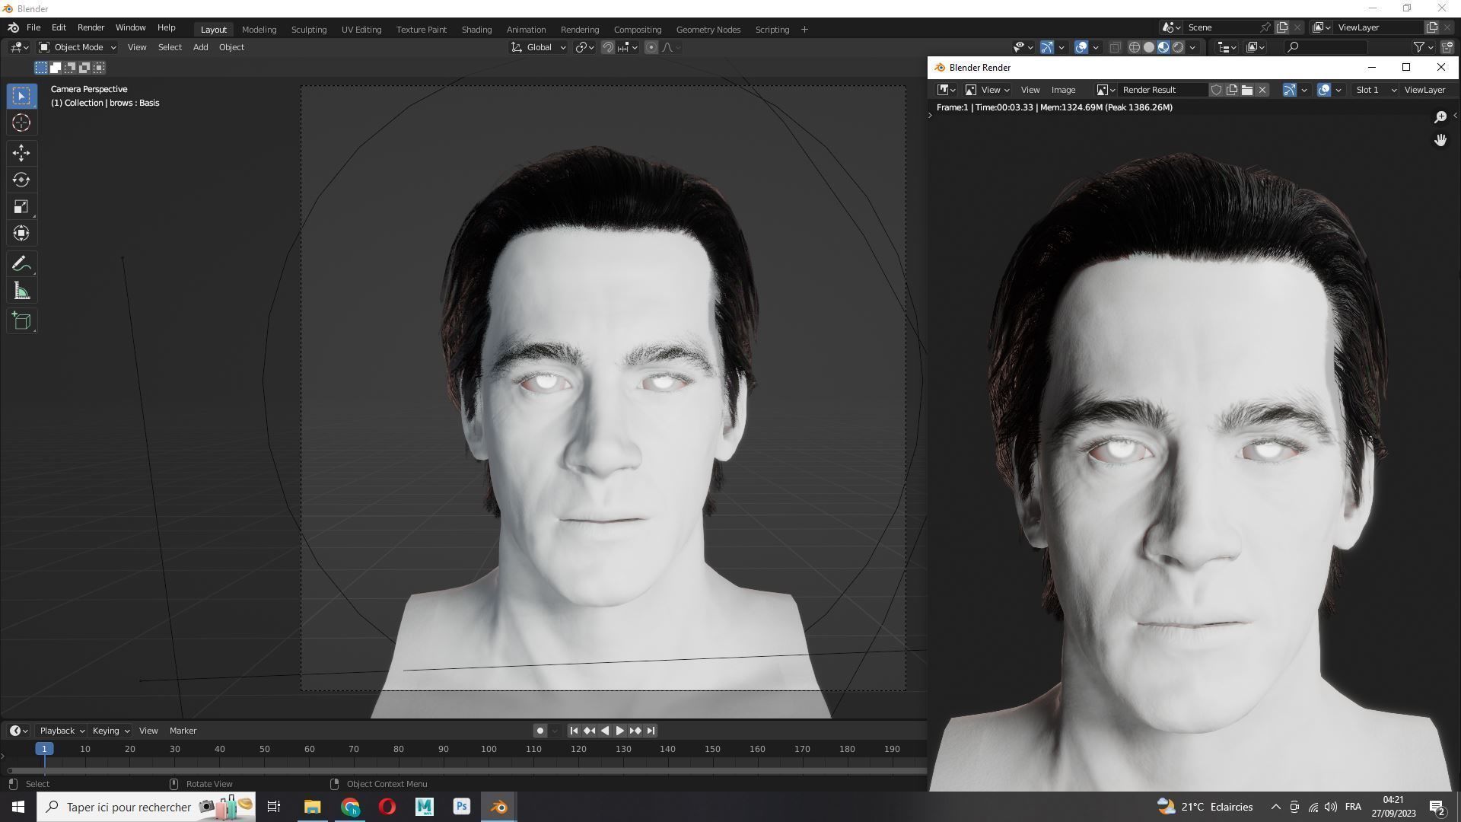Open Keying dropdown in timeline
Viewport: 1461px width, 822px height.
[x=110, y=731]
